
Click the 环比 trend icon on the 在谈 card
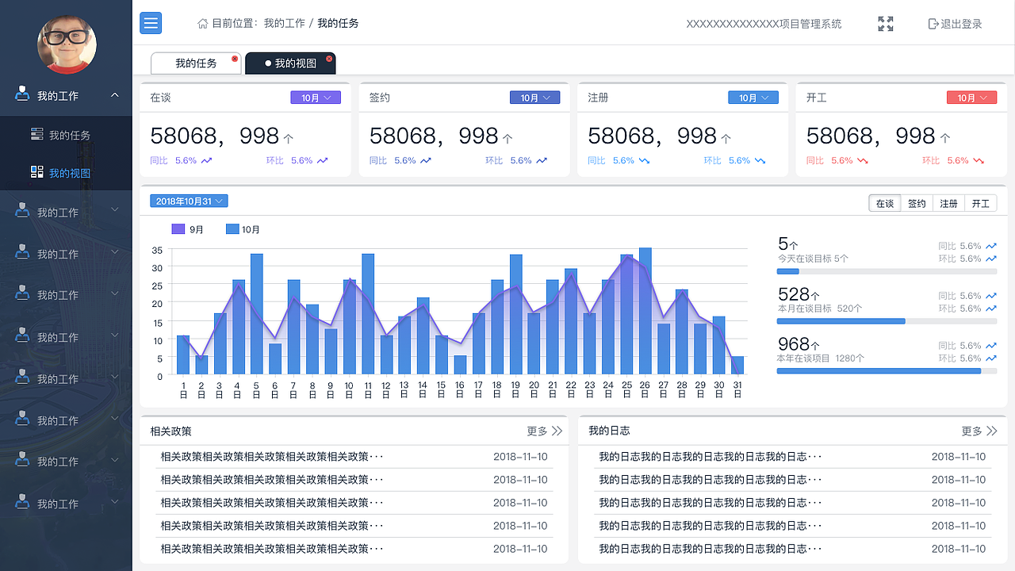click(323, 160)
